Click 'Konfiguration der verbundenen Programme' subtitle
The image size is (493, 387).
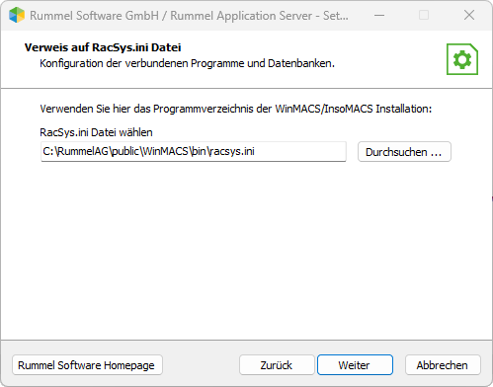[x=187, y=63]
